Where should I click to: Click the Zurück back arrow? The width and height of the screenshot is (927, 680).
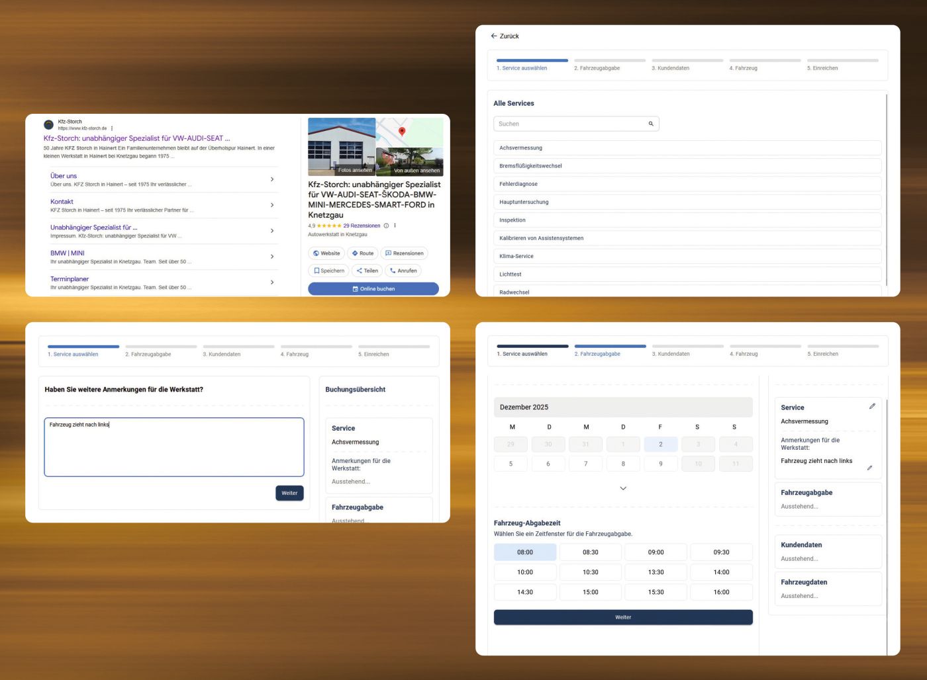pyautogui.click(x=494, y=36)
